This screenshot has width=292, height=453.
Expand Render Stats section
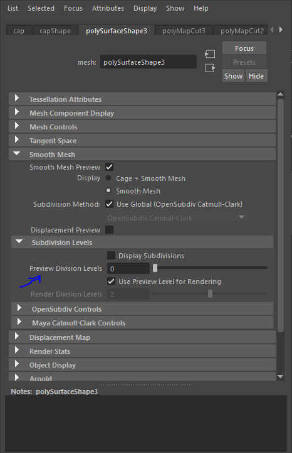(x=142, y=351)
